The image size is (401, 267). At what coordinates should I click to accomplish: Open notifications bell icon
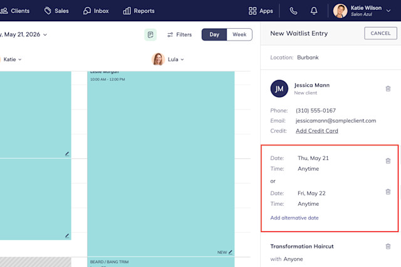click(314, 11)
